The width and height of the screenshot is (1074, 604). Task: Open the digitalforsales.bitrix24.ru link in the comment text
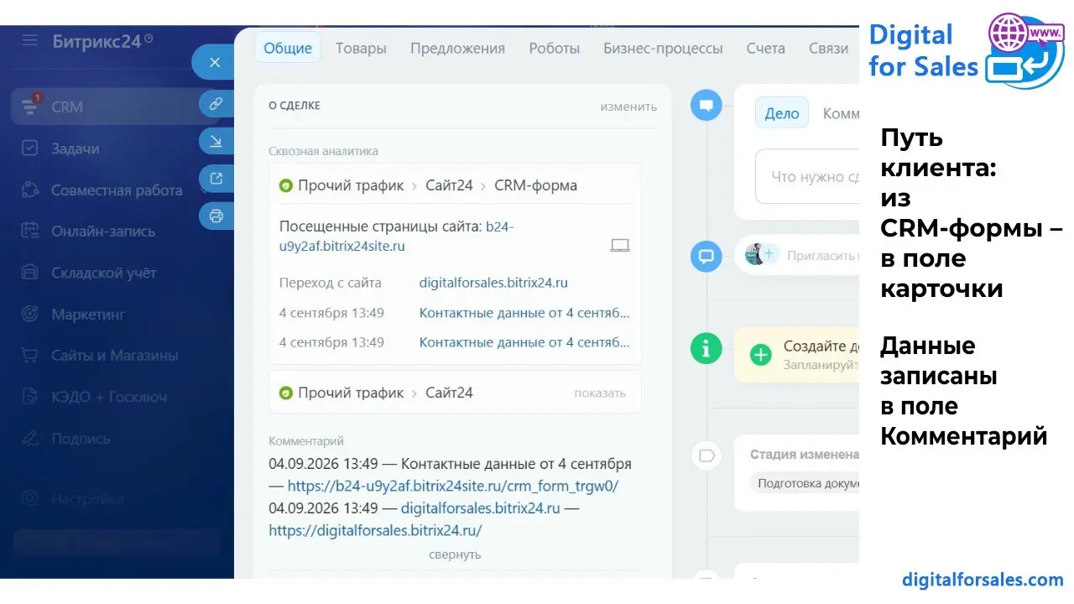pos(480,508)
